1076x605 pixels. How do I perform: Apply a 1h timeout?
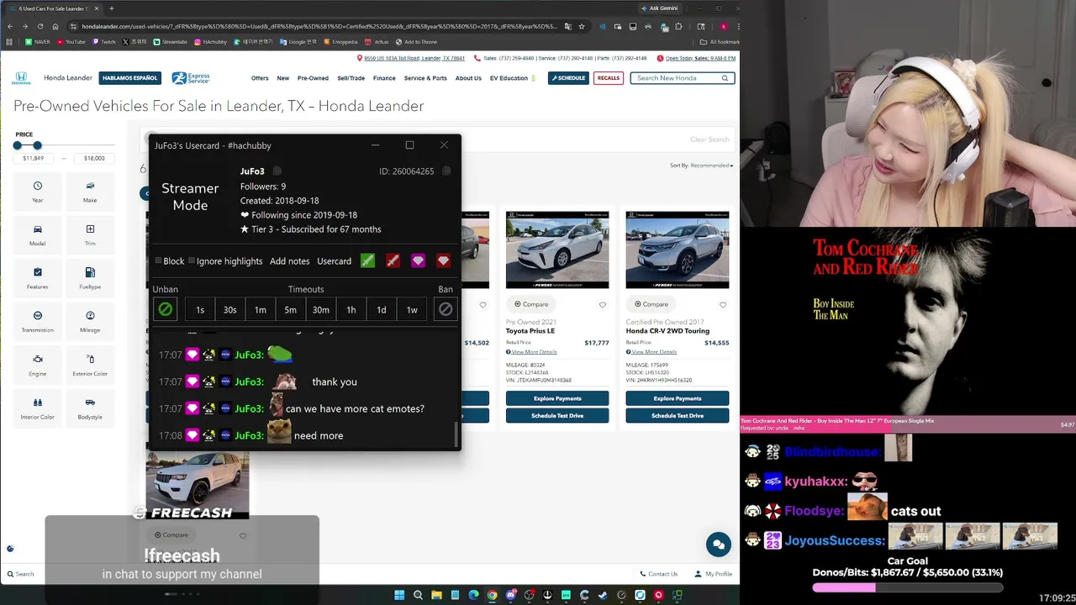(x=351, y=309)
